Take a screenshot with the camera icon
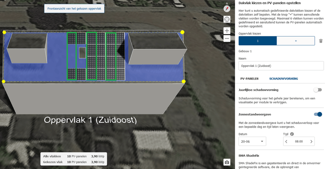The image size is (325, 169). click(x=227, y=162)
